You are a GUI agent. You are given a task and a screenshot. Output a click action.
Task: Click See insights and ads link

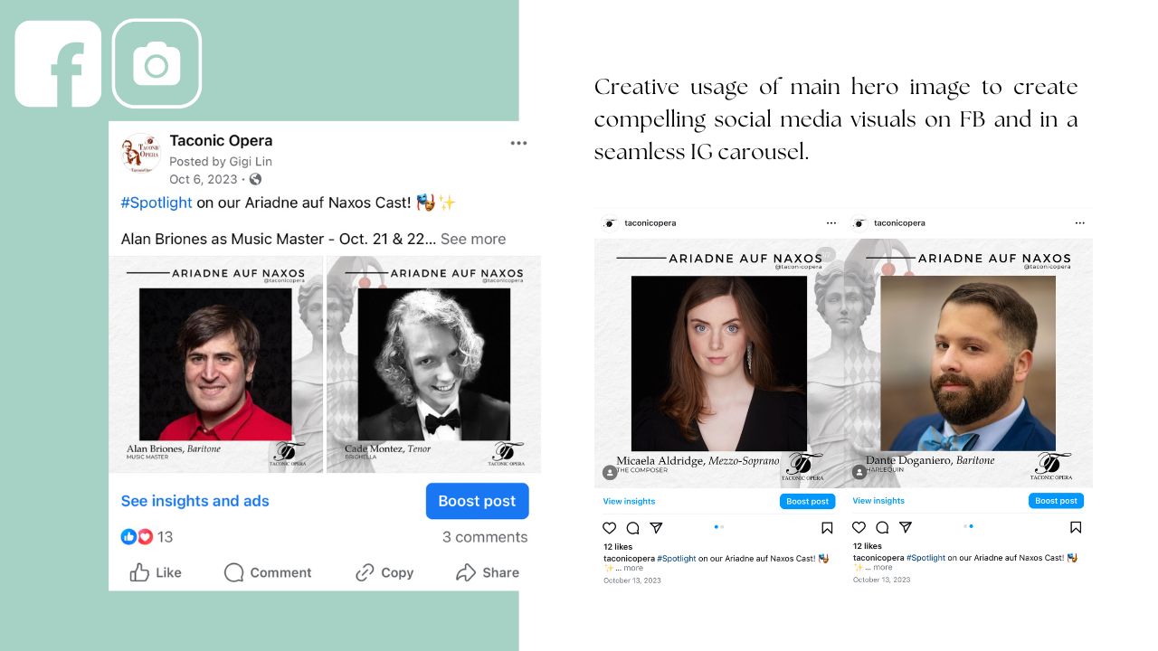195,501
